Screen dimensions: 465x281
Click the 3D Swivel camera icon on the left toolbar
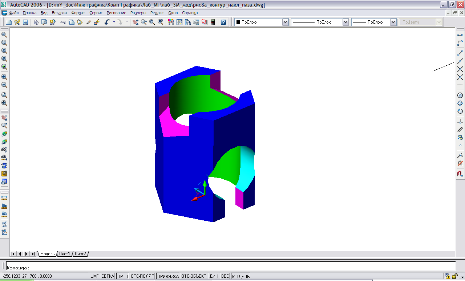pos(4,150)
